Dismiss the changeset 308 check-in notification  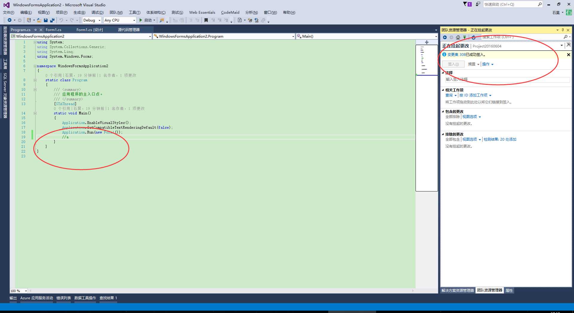tap(569, 55)
